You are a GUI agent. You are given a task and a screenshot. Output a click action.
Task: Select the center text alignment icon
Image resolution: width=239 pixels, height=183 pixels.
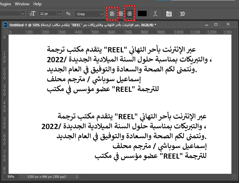[121, 14]
